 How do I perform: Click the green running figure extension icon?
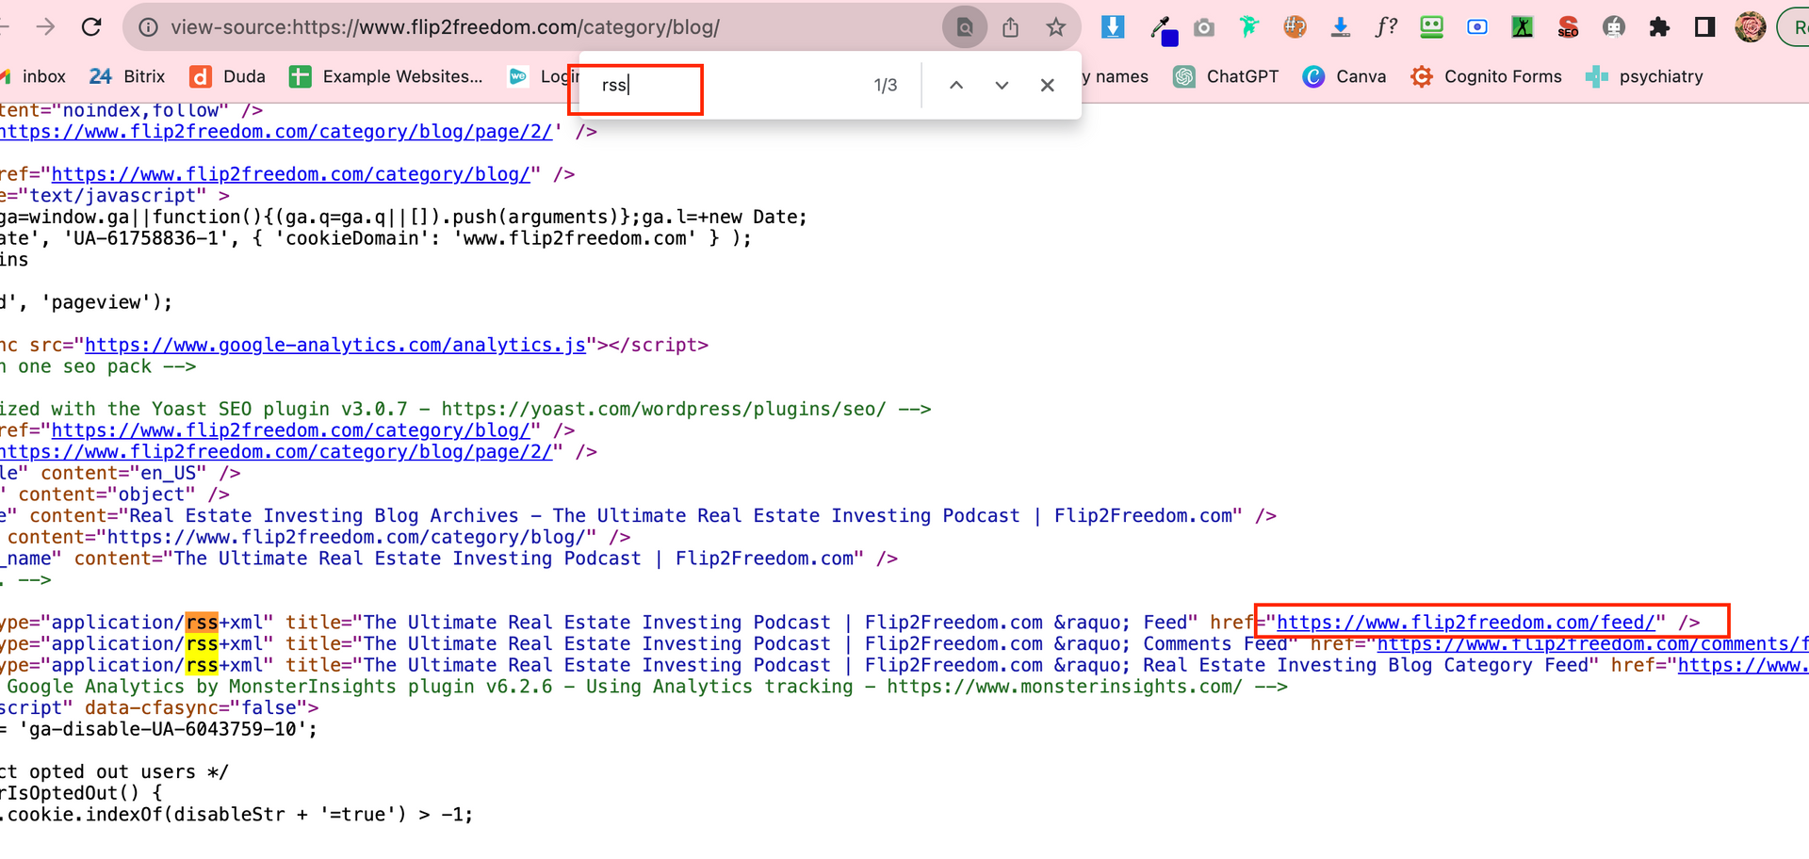1249,27
